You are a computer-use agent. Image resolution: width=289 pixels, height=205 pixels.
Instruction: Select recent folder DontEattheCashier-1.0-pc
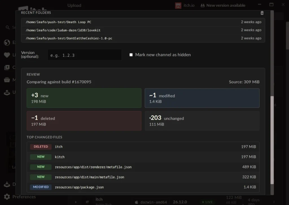click(143, 38)
